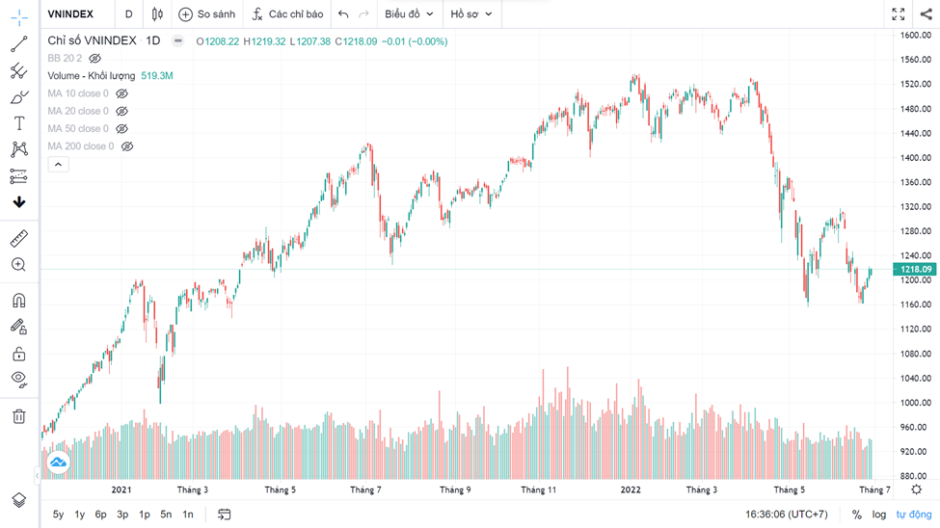Viewport: 940px width, 528px height.
Task: Unhide the MA 200 close indicator
Action: pos(127,146)
